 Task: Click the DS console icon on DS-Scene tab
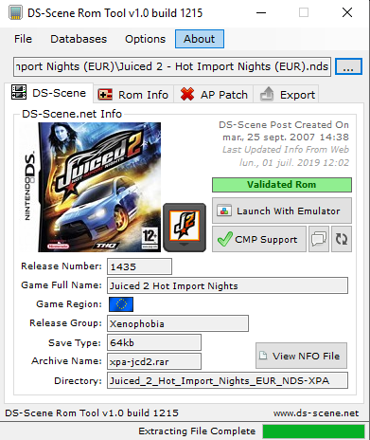pos(19,92)
